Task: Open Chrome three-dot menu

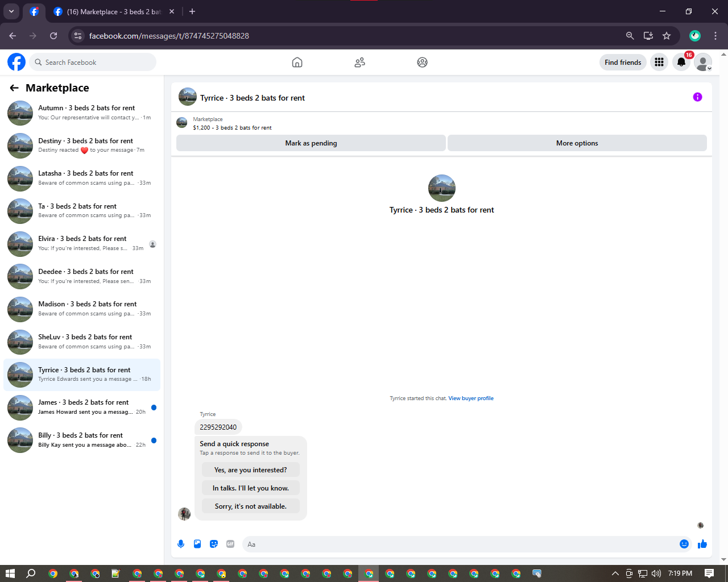Action: tap(715, 36)
